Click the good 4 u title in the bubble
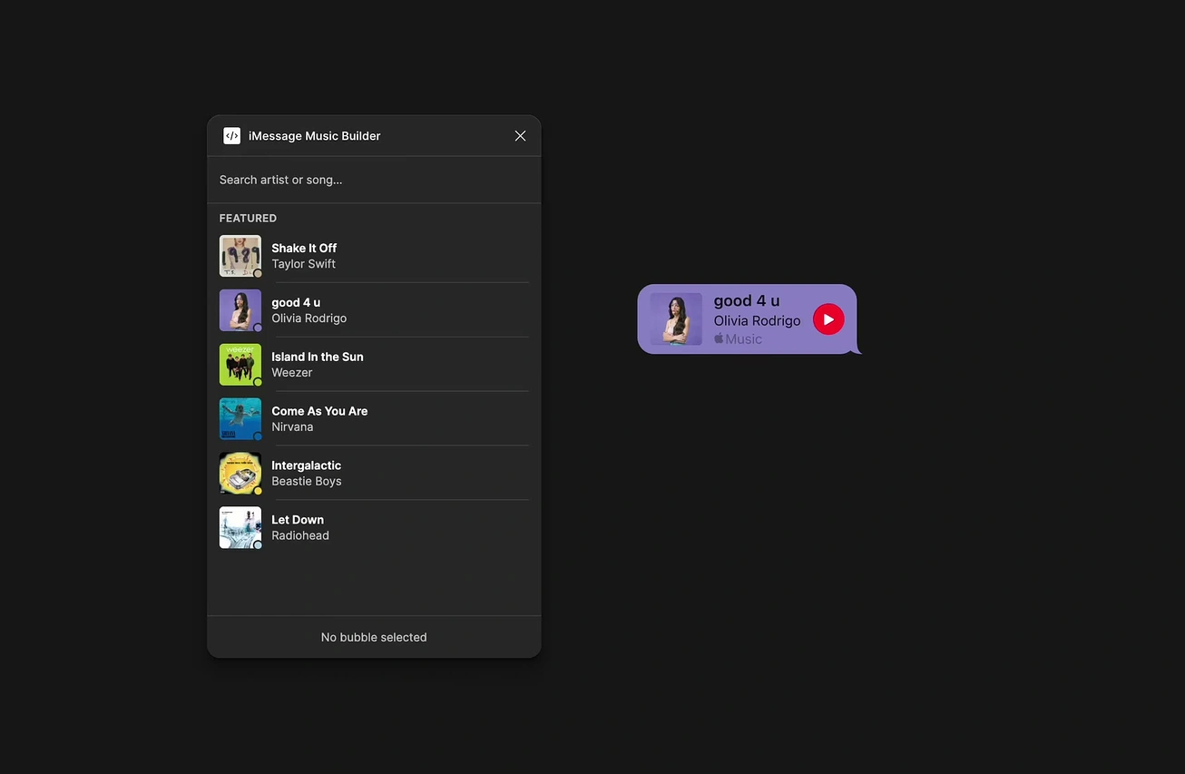The width and height of the screenshot is (1185, 774). click(x=747, y=301)
